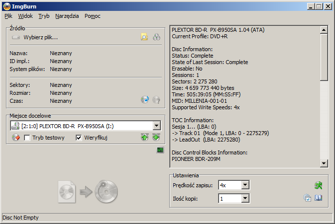Open the Ilość kopii dropdown

pos(245,199)
